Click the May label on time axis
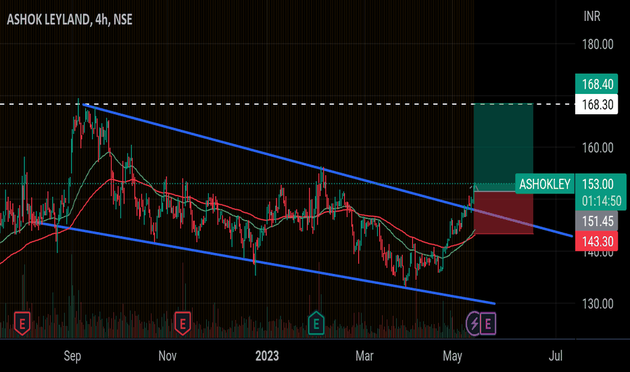The width and height of the screenshot is (630, 372). [x=452, y=356]
